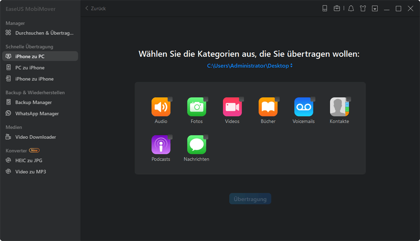The height and width of the screenshot is (241, 420).
Task: Open WhatsApp Manager in the sidebar
Action: 40,114
